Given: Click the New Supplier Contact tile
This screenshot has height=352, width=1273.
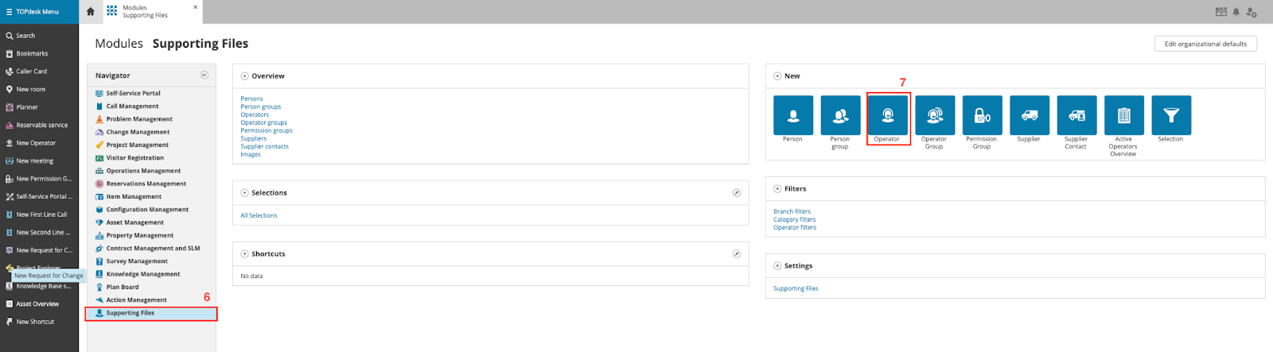Looking at the screenshot, I should (x=1076, y=115).
